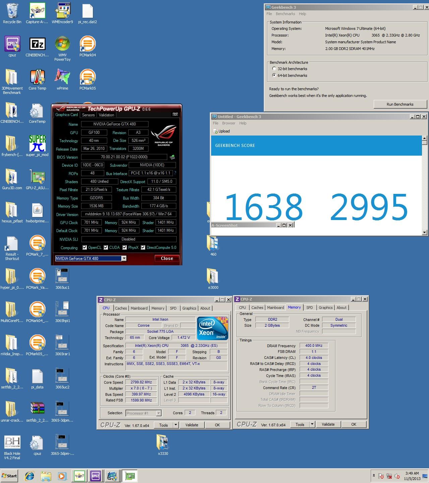Open PCMark_7 desktop shortcut
Image resolution: width=429 pixels, height=483 pixels.
click(37, 246)
